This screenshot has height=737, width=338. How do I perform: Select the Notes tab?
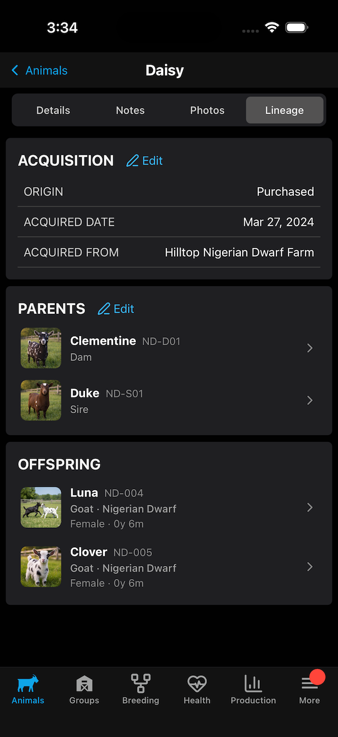[130, 110]
